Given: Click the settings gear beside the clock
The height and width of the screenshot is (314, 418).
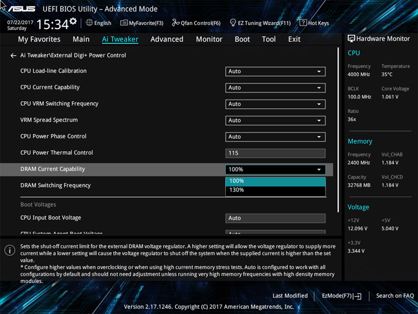Looking at the screenshot, I should [x=73, y=21].
